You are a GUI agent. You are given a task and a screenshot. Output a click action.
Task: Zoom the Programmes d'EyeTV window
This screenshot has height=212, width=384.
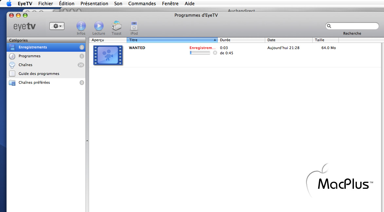25,15
